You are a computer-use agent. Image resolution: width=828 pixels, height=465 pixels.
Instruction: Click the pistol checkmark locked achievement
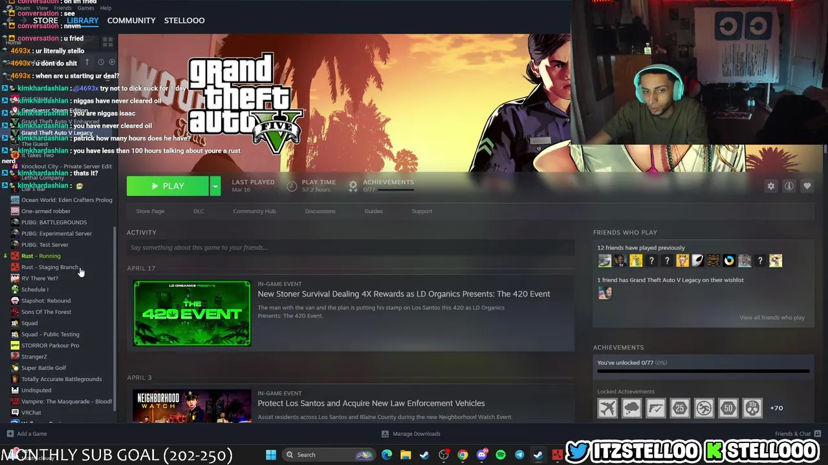tap(656, 408)
